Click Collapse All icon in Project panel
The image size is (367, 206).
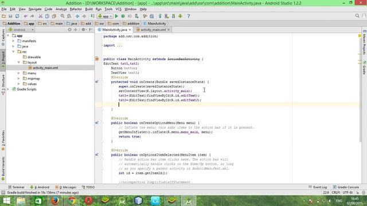(75, 30)
